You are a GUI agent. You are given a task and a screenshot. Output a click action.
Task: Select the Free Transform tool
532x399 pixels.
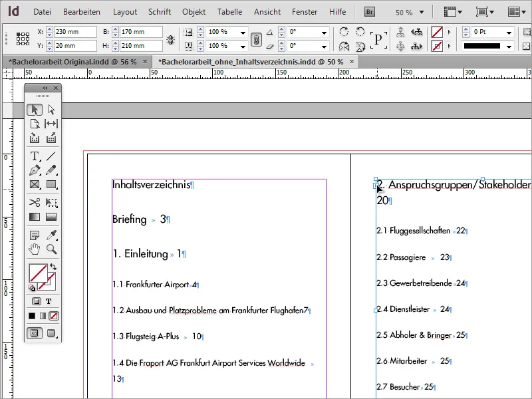pyautogui.click(x=51, y=203)
